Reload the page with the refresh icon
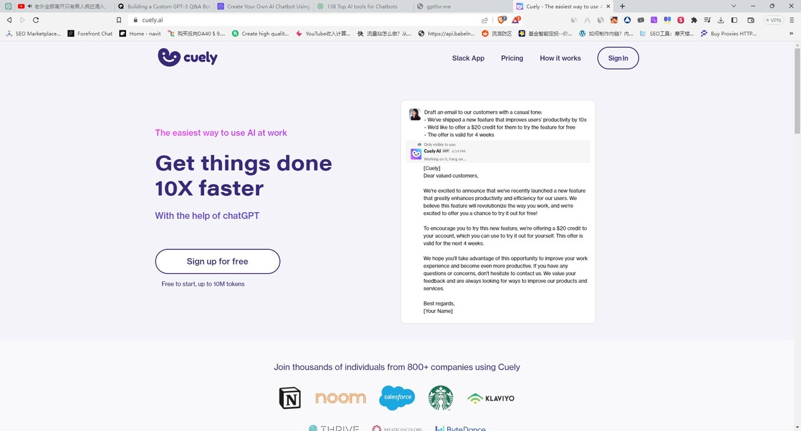Viewport: 801px width, 431px height. 36,20
